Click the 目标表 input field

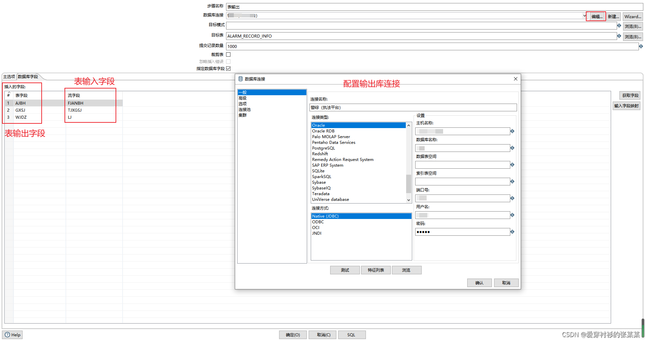(421, 36)
